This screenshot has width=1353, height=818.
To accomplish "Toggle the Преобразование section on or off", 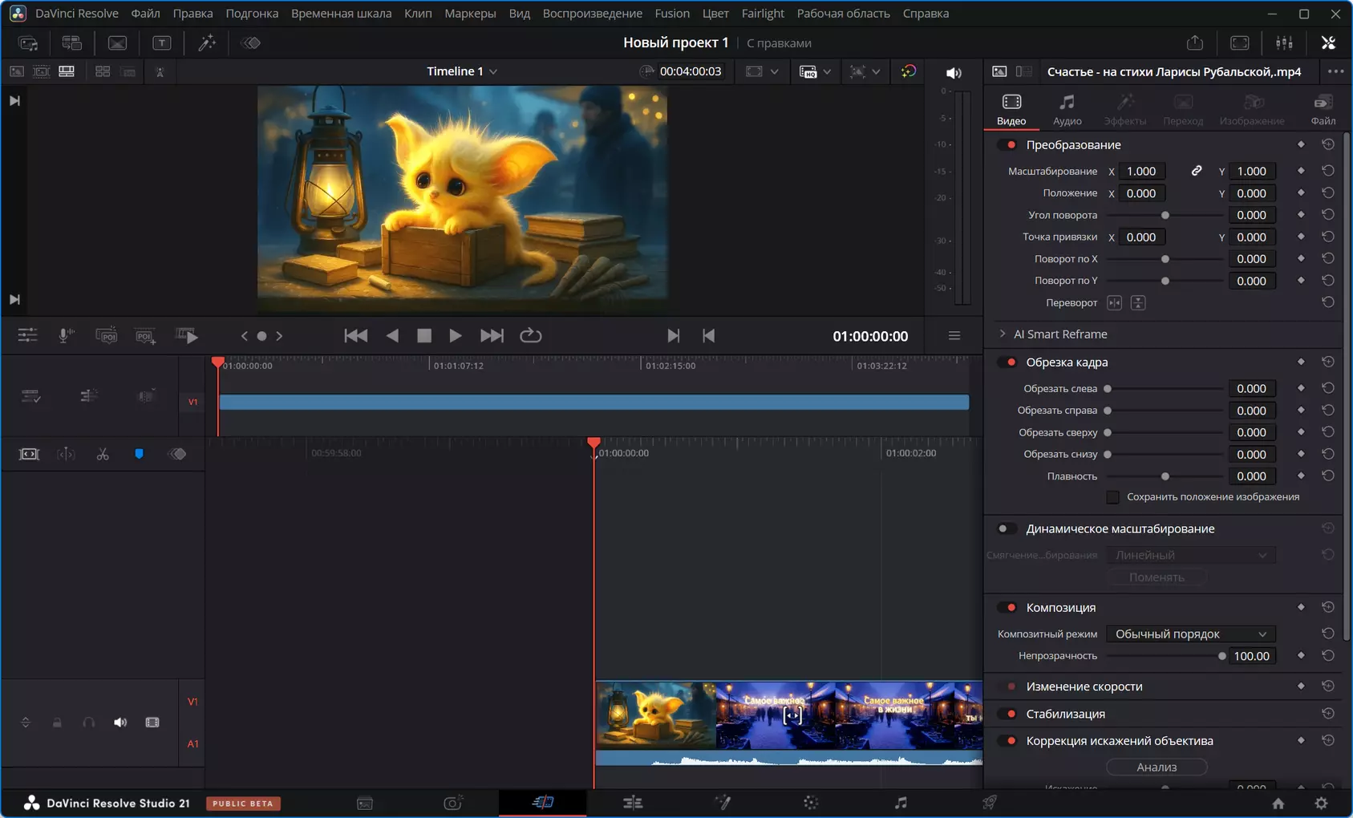I will pos(1007,145).
